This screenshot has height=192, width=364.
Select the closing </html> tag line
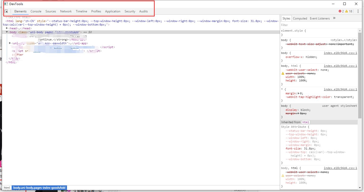(11, 62)
